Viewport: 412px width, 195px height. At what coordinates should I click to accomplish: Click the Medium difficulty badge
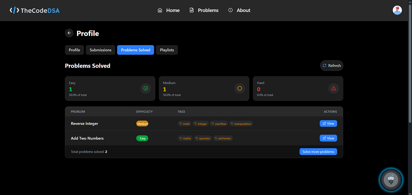pos(142,124)
